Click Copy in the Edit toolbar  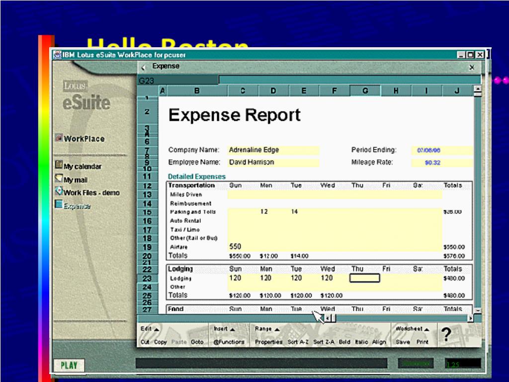161,342
